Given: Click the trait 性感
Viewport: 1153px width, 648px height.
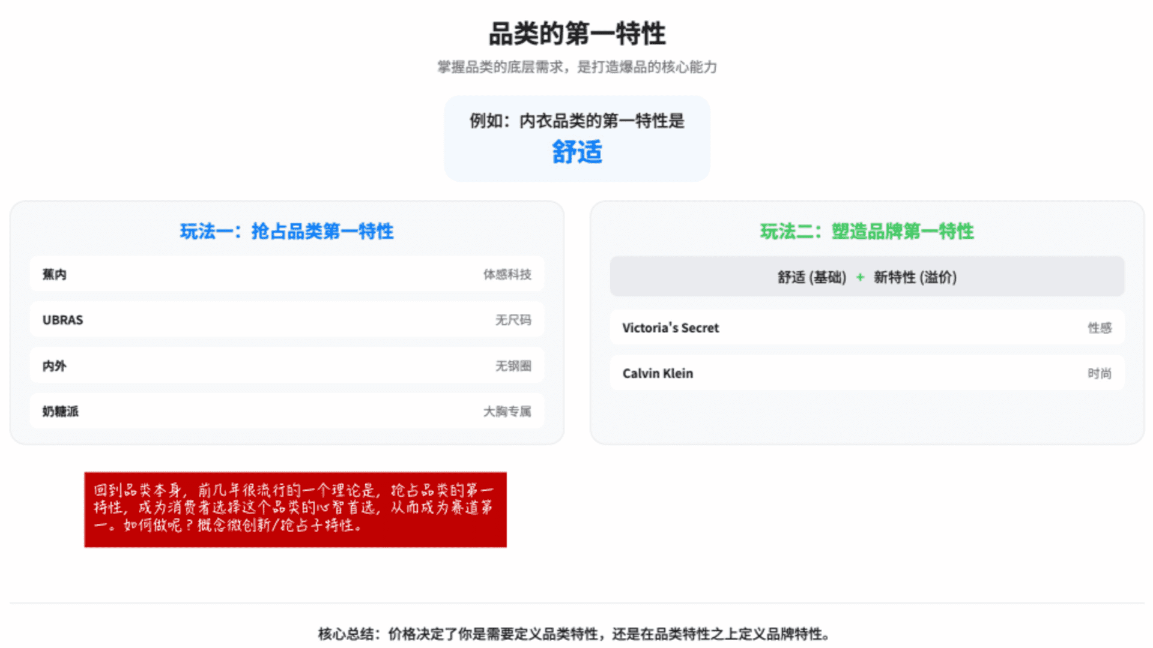Looking at the screenshot, I should (1100, 328).
